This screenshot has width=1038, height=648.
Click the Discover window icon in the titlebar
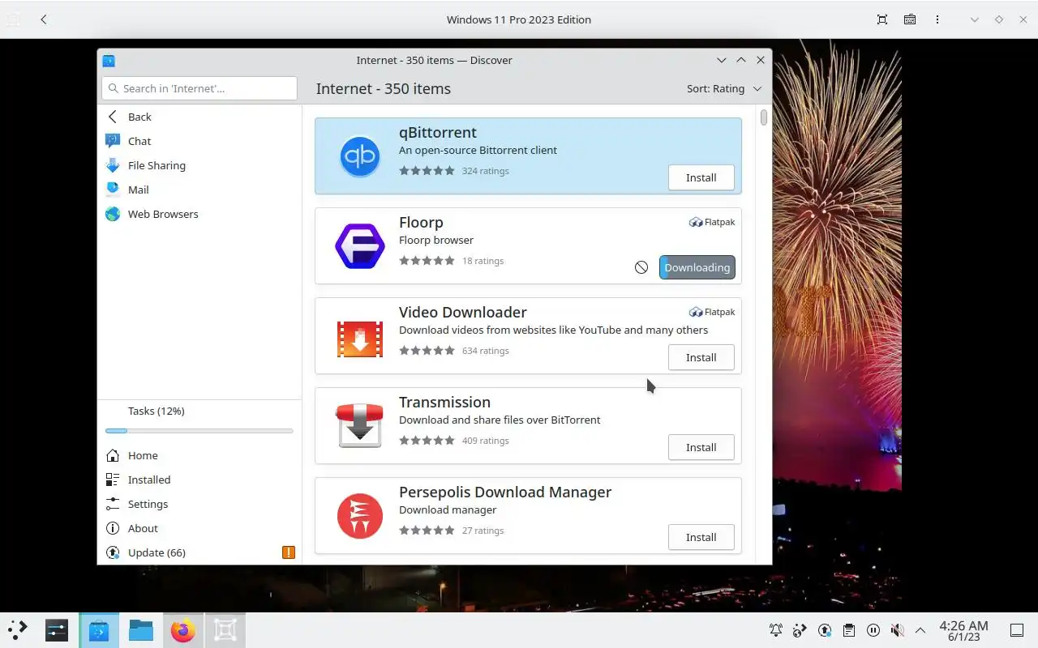pos(109,60)
